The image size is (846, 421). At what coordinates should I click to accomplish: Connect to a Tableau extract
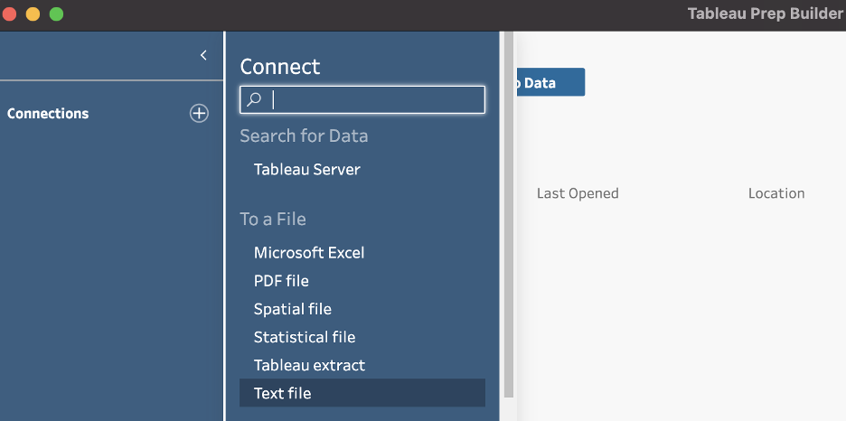tap(309, 365)
